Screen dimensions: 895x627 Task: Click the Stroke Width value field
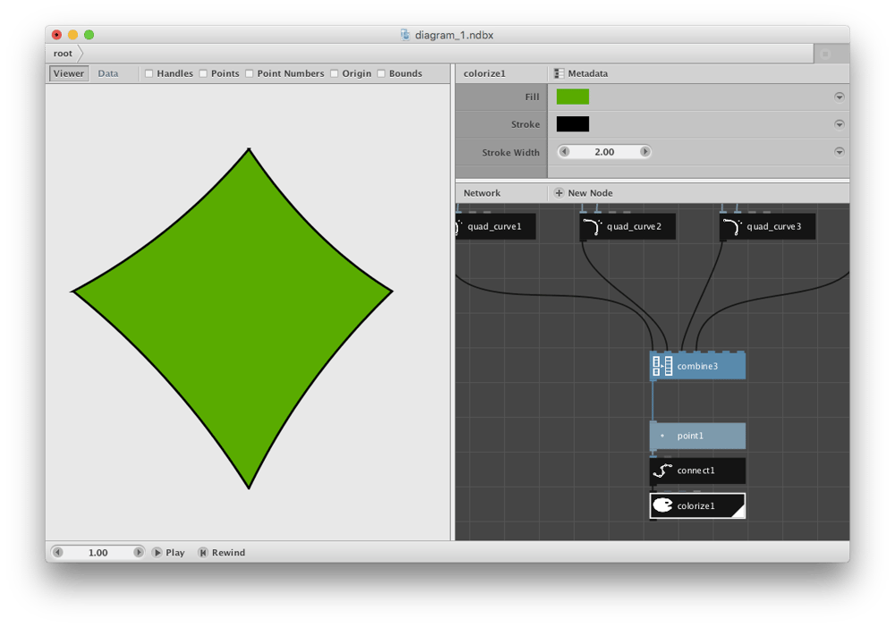click(604, 152)
